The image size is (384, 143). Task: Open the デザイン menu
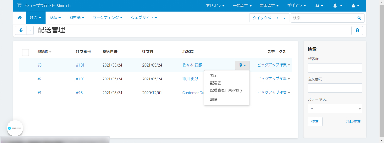pos(296,6)
